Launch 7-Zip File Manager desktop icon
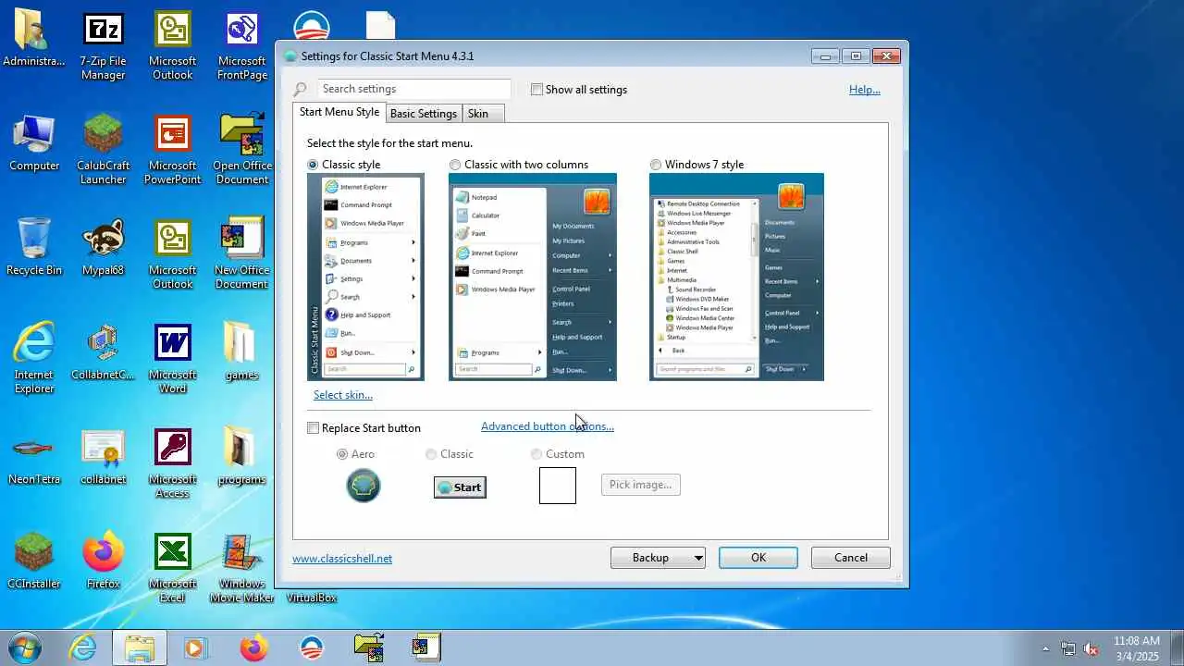Screen dimensions: 1184x666 tap(103, 46)
